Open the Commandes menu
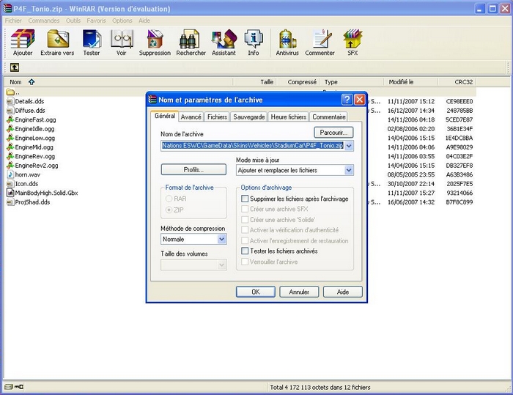This screenshot has height=395, width=513. click(x=44, y=21)
